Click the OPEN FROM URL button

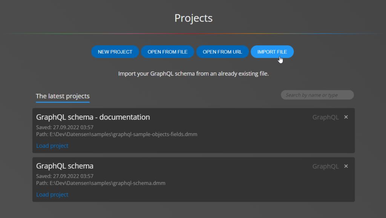click(x=222, y=52)
